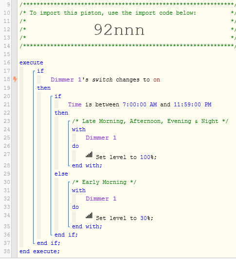Open the Early Morning comment
This screenshot has width=236, height=259.
[104, 182]
